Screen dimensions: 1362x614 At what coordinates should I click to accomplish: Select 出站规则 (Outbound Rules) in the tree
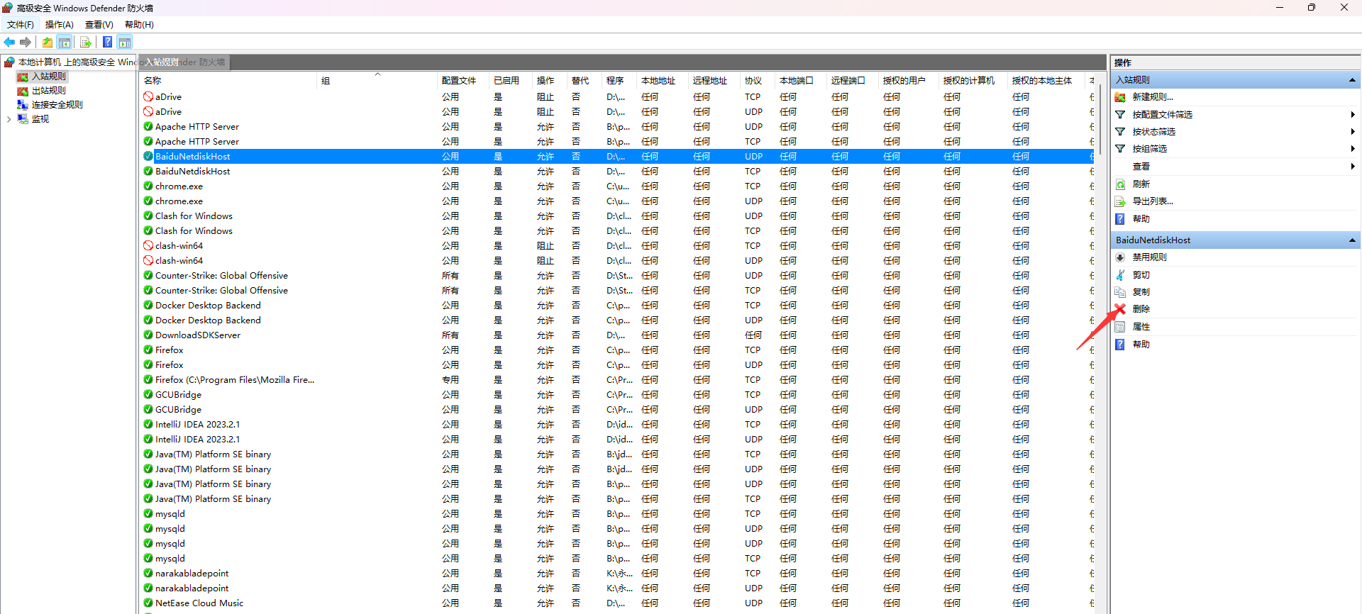(48, 91)
